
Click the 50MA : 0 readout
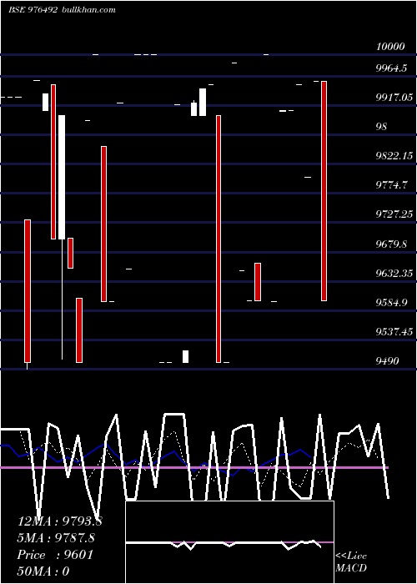[43, 571]
